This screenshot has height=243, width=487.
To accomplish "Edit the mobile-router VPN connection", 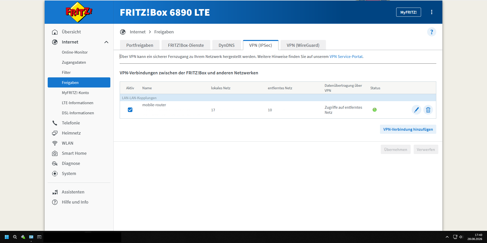I will pos(416,110).
